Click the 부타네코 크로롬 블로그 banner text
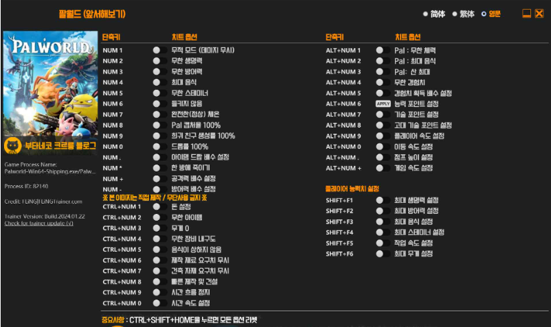The height and width of the screenshot is (327, 551). [60, 145]
